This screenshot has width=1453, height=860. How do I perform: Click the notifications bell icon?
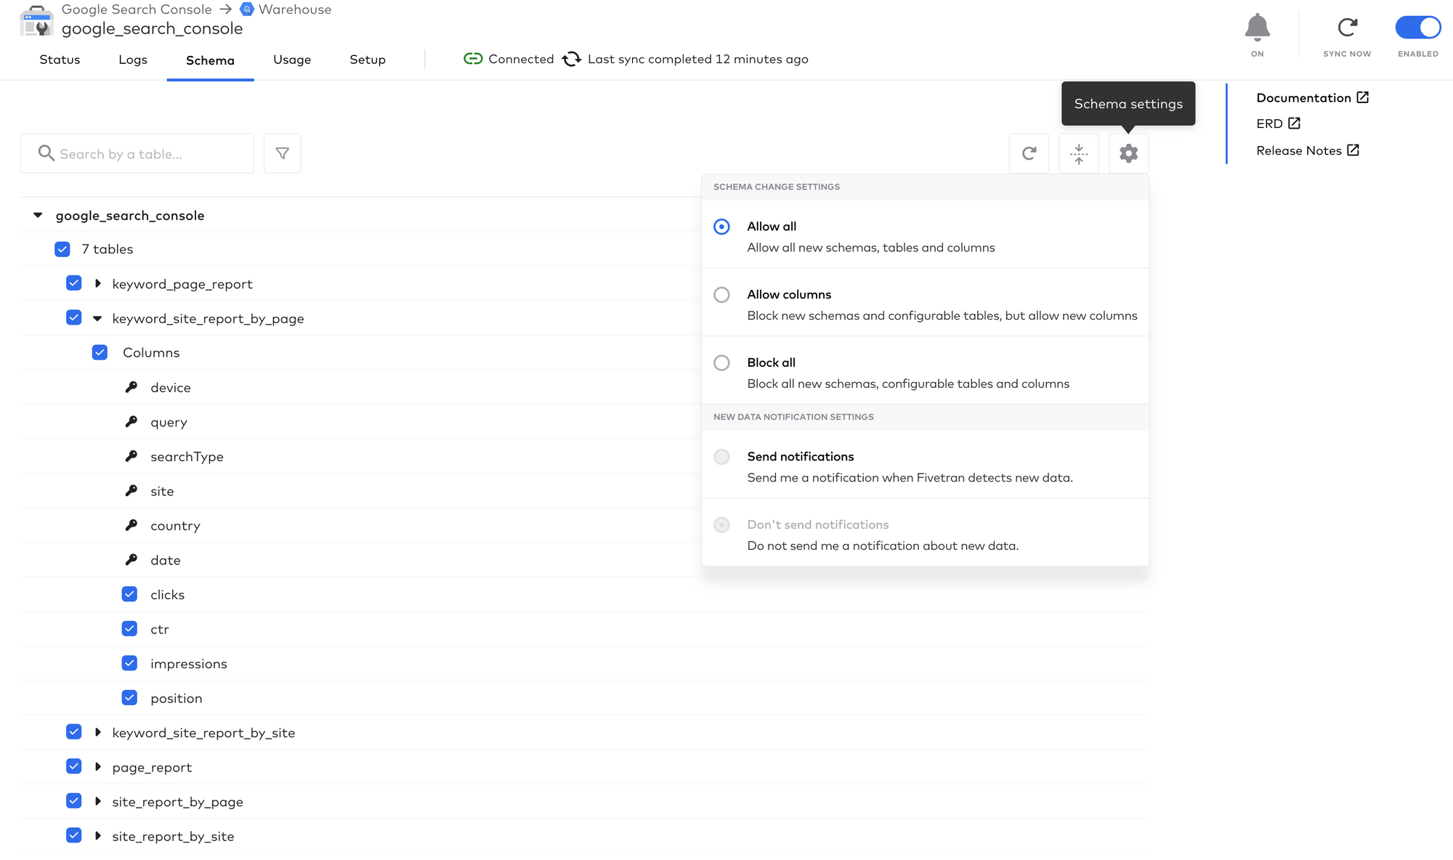[1257, 28]
